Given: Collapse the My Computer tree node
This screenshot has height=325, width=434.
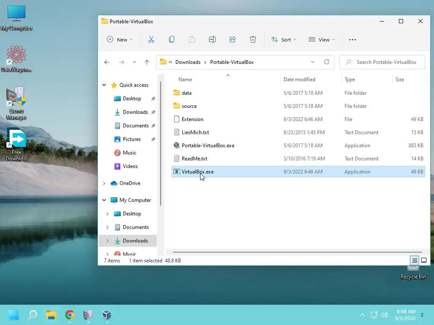Looking at the screenshot, I should coord(104,200).
